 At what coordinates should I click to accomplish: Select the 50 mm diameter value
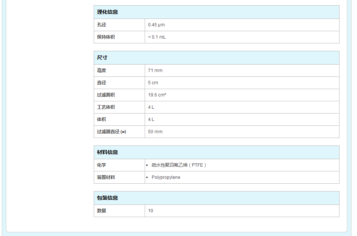point(154,132)
